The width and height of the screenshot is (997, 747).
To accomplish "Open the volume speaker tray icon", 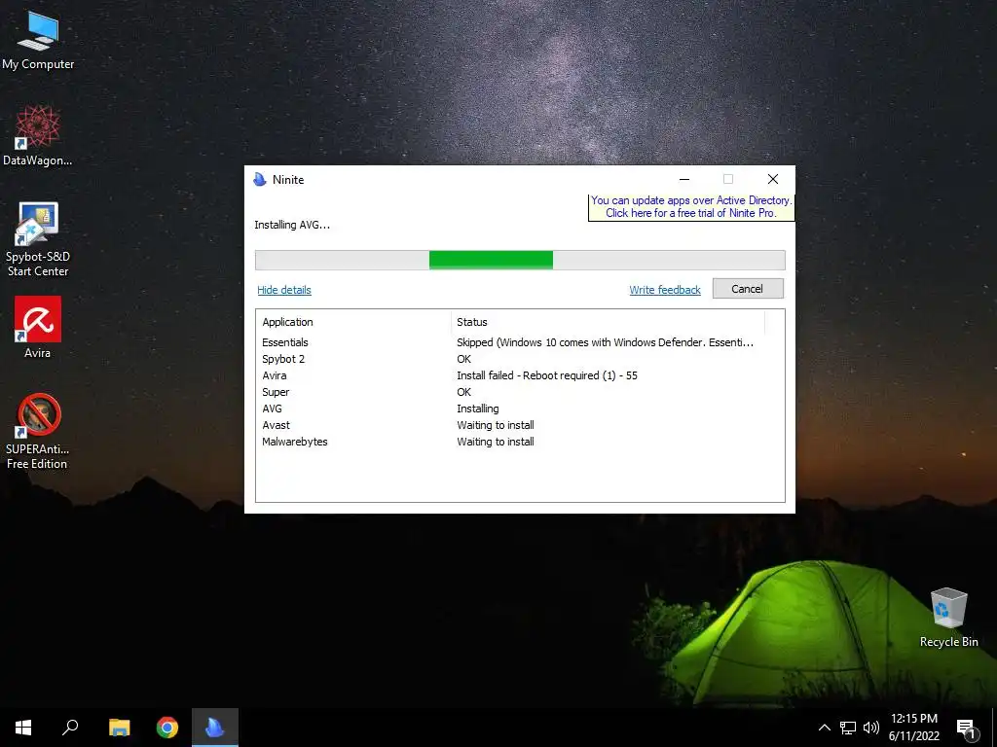I will pos(871,728).
